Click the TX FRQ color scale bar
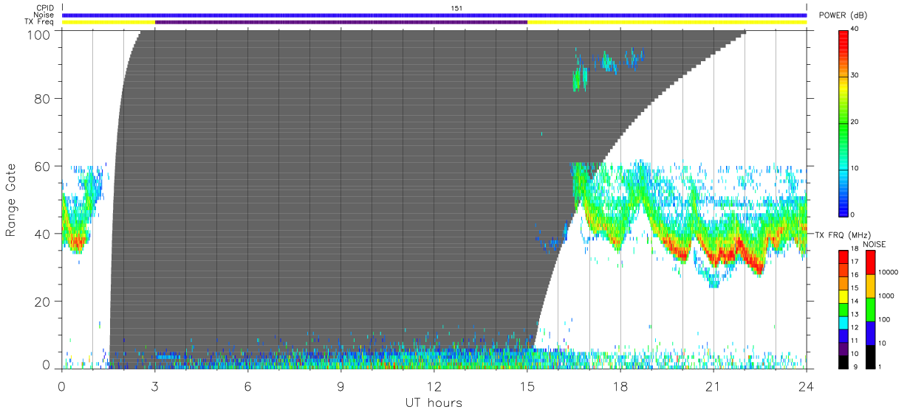This screenshot has width=907, height=418. (x=844, y=309)
